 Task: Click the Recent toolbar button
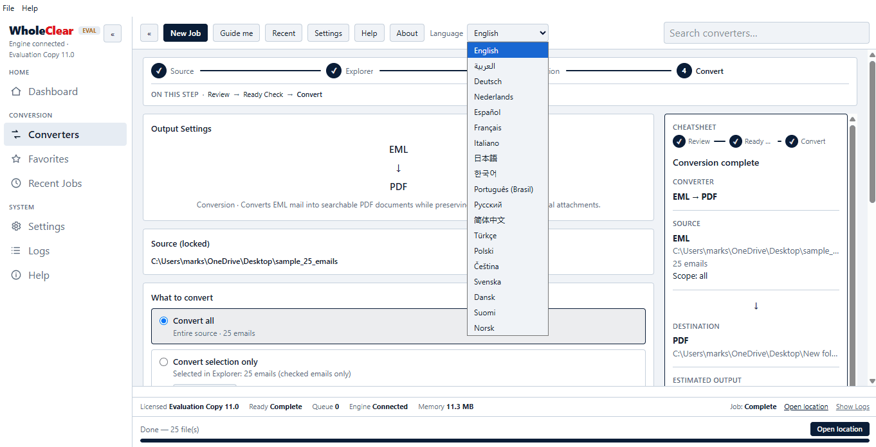(284, 33)
